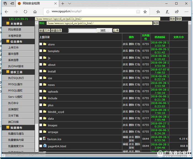The image size is (193, 159).
Task: Focus the 地址 path input field
Action: pos(100,23)
